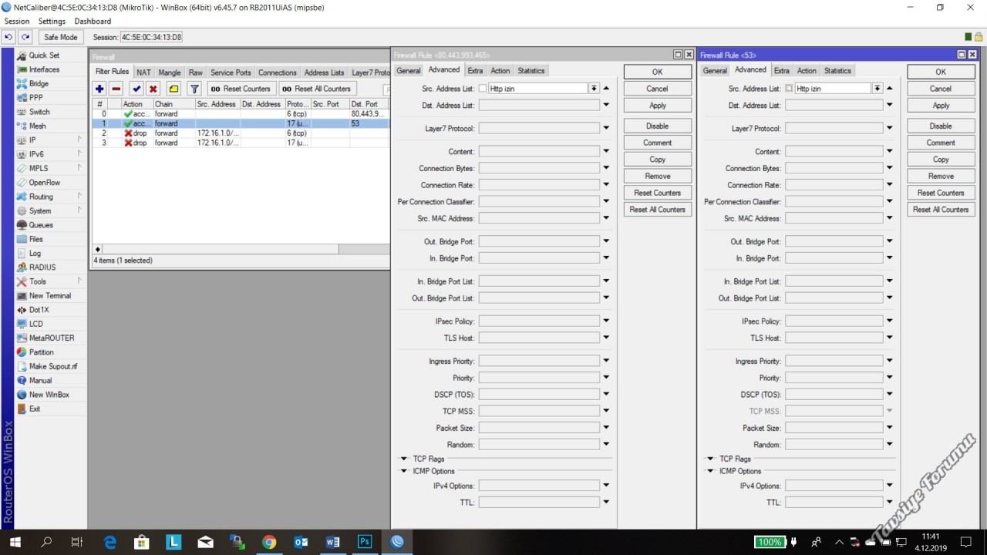The width and height of the screenshot is (987, 555).
Task: Click the redo arrow in toolbar
Action: click(x=25, y=37)
